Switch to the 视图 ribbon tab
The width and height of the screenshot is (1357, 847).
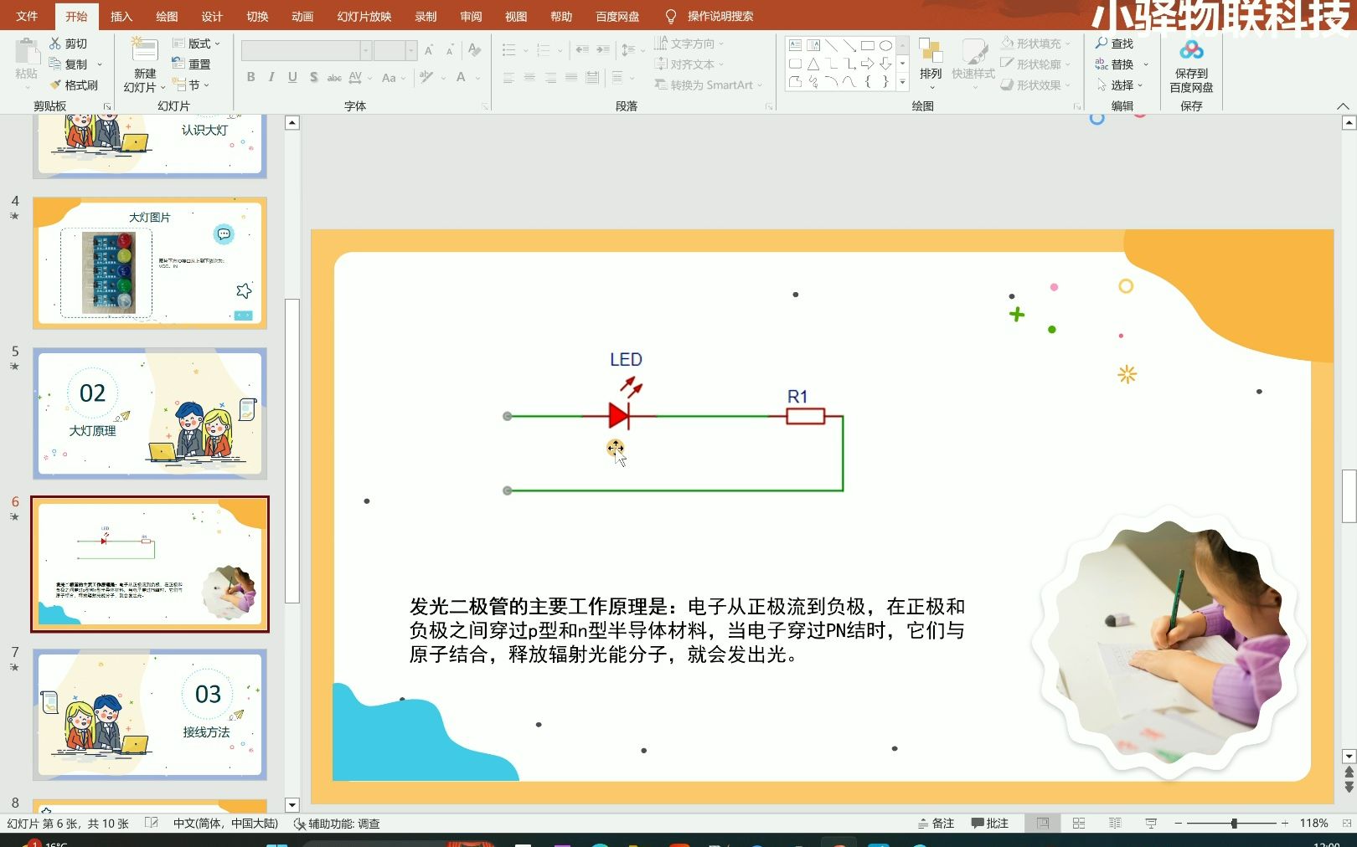point(516,15)
